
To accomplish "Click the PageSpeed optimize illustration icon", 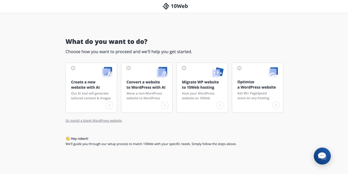I will pos(273,72).
